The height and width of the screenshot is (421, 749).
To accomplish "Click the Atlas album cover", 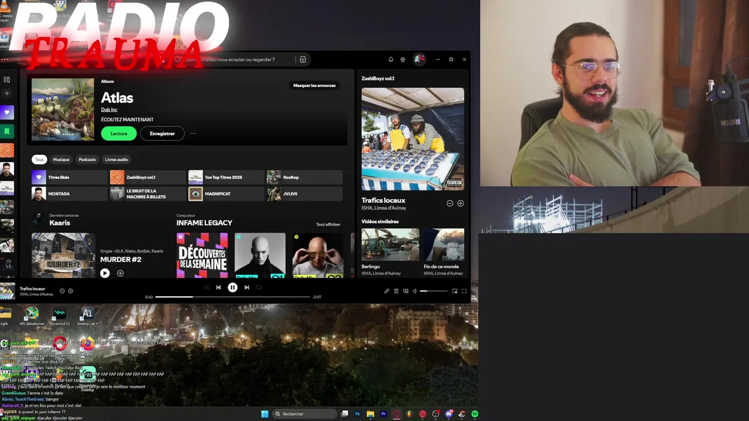I will tap(63, 109).
